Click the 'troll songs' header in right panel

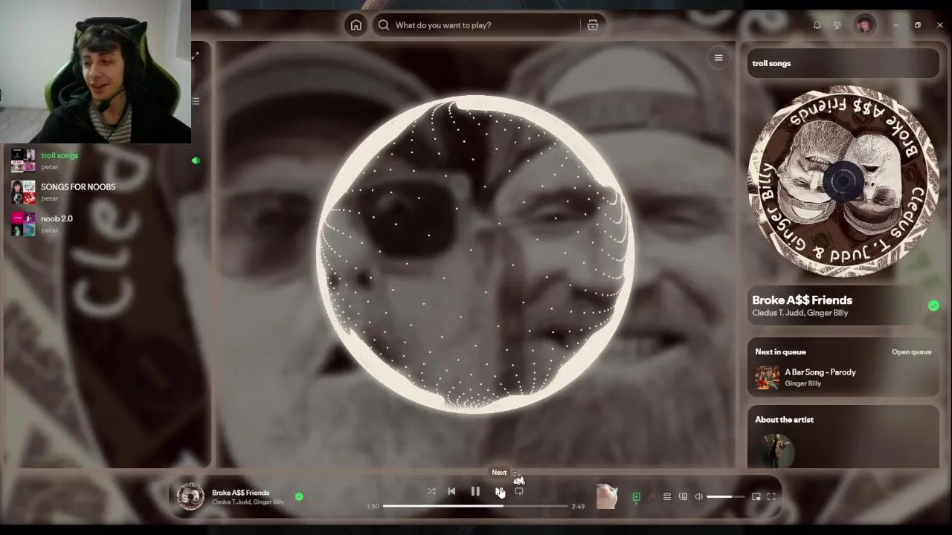click(771, 63)
